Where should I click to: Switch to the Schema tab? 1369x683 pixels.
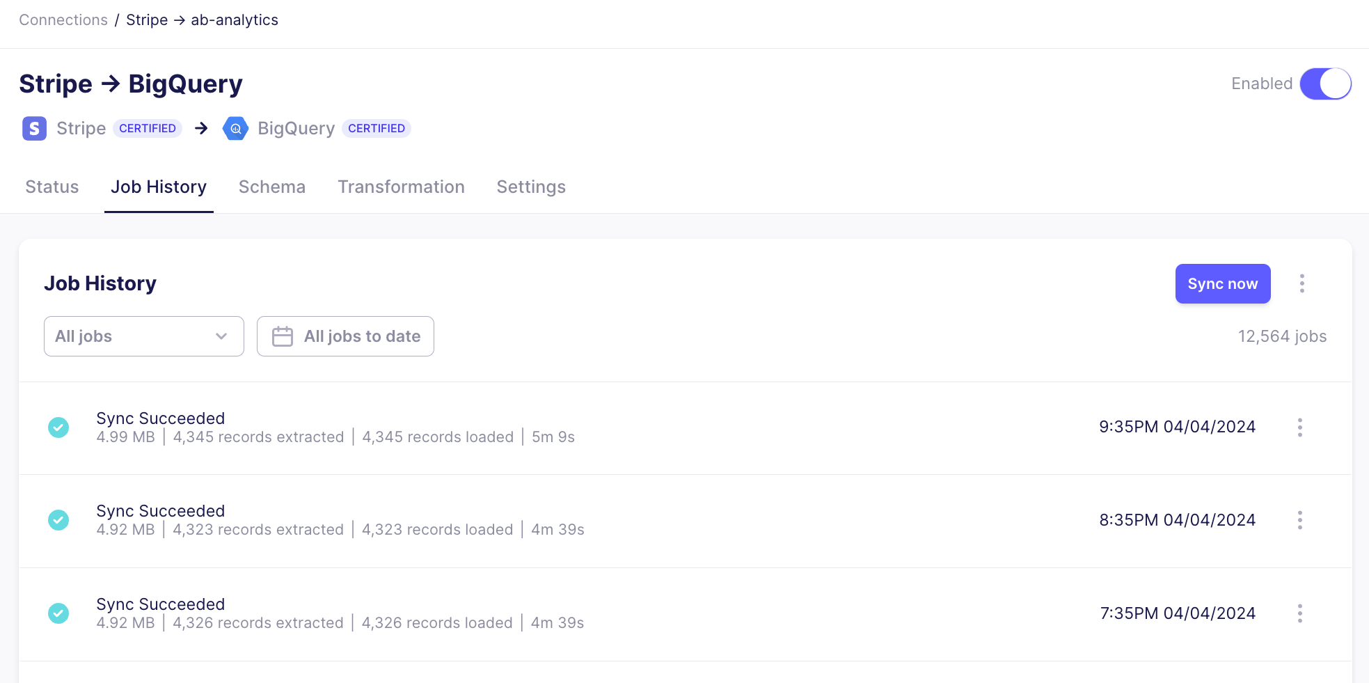[x=272, y=187]
